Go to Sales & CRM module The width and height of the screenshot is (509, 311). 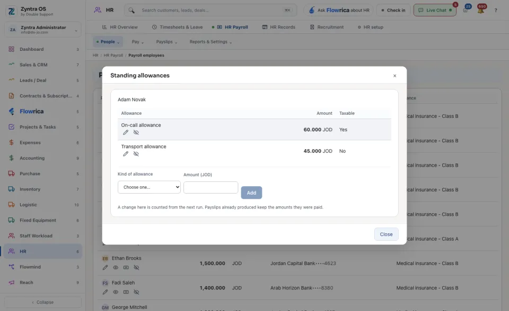pos(43,65)
